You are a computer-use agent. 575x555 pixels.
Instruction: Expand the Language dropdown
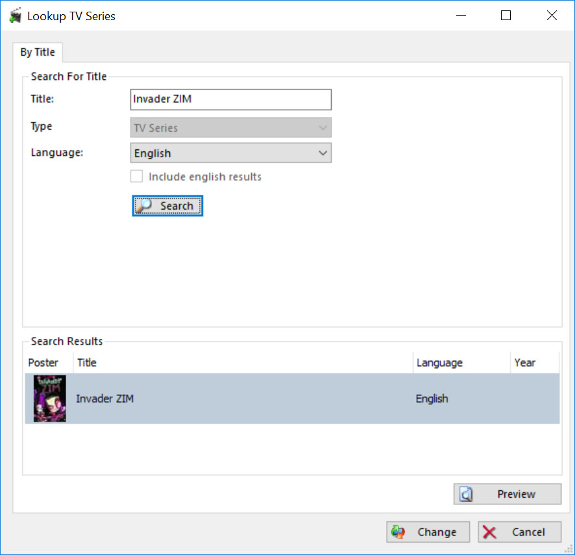point(230,153)
